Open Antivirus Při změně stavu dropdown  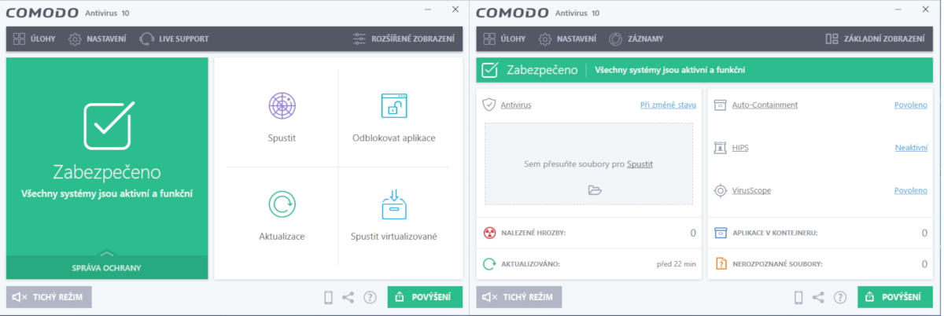coord(668,105)
